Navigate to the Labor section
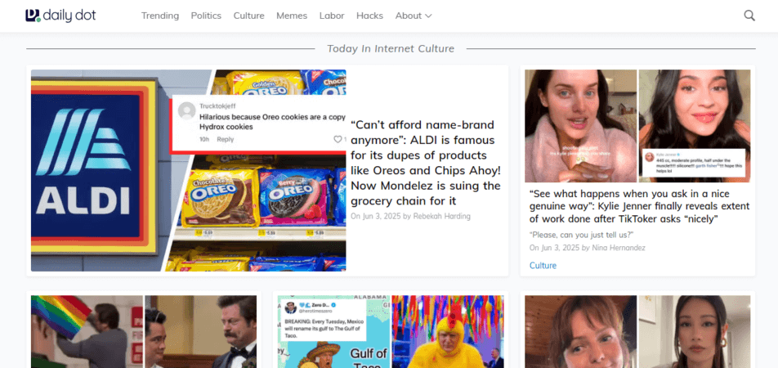This screenshot has width=778, height=368. click(x=332, y=16)
